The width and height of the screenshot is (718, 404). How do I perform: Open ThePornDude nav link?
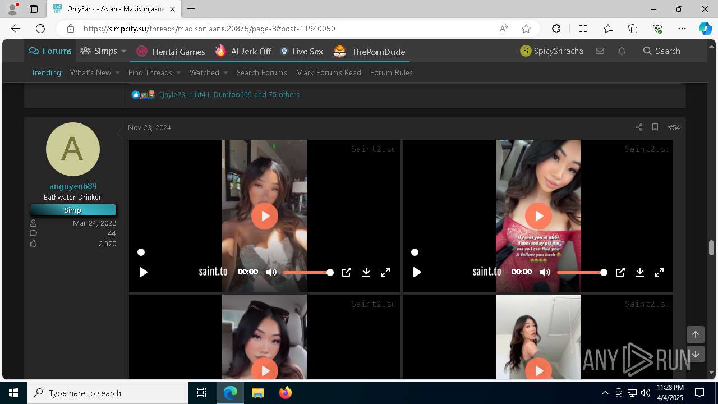click(369, 52)
